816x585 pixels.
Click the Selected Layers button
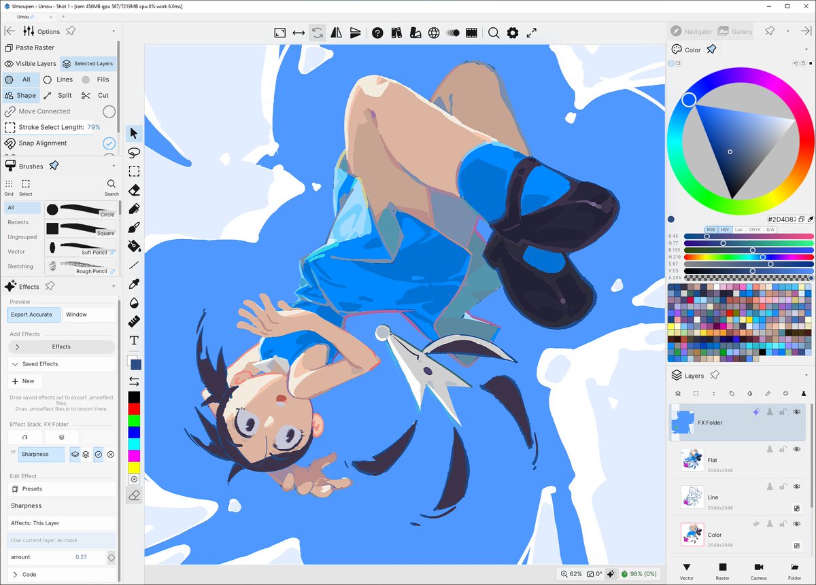point(88,64)
